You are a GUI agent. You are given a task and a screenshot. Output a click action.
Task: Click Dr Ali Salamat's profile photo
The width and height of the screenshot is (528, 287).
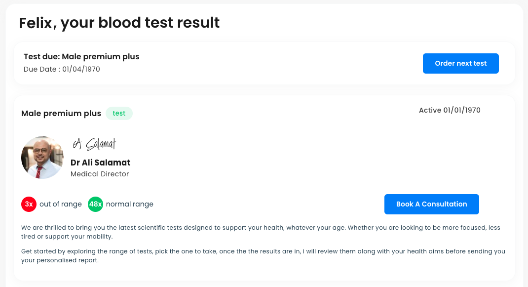[x=42, y=158]
